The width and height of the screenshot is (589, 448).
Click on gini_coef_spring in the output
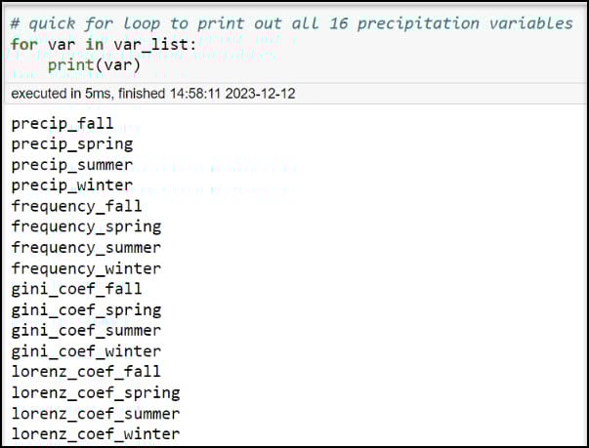pyautogui.click(x=87, y=310)
